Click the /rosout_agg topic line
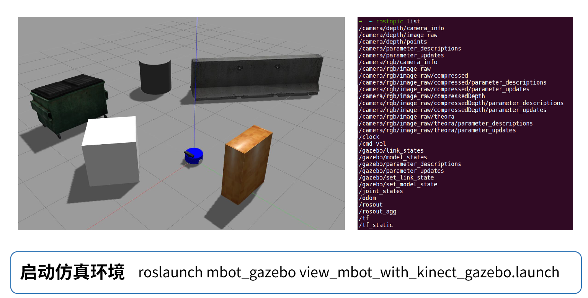The height and width of the screenshot is (298, 588). (377, 212)
